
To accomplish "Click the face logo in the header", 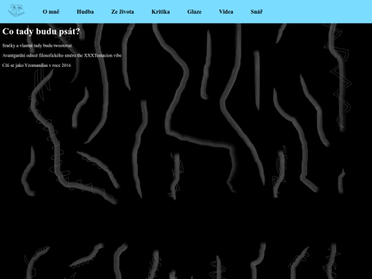I will (16, 10).
